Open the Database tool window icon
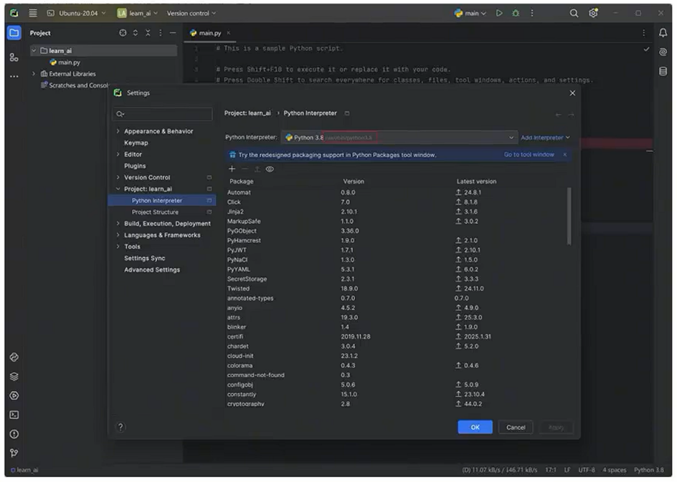 [x=663, y=71]
